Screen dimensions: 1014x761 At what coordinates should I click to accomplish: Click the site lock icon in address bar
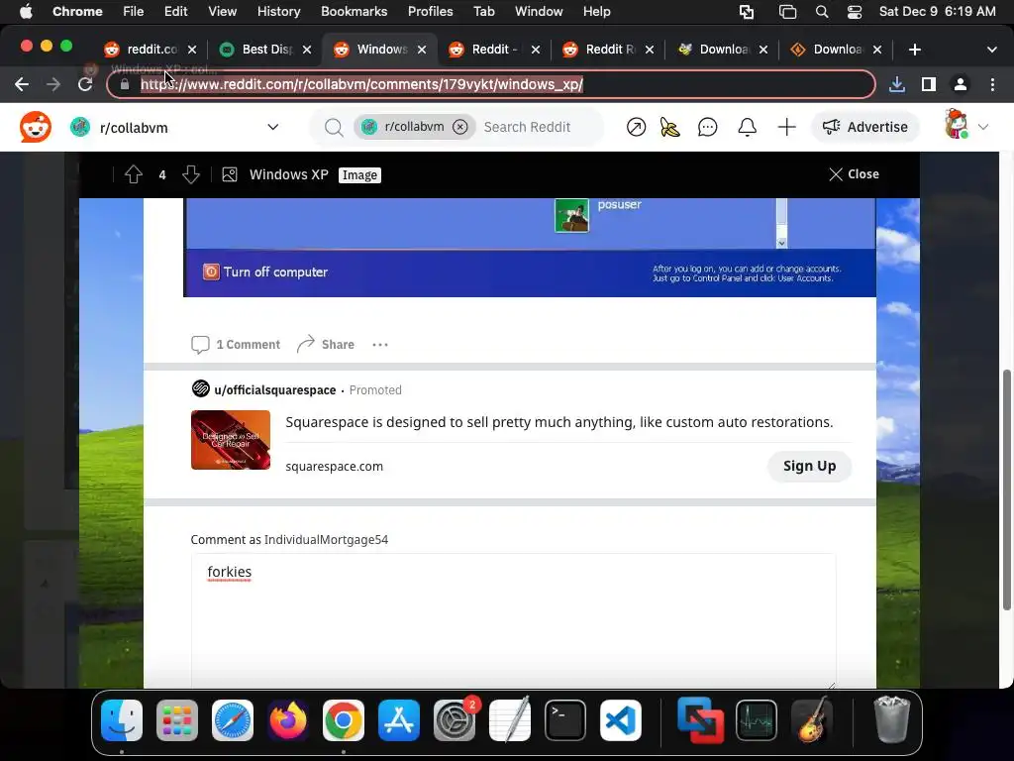[125, 84]
